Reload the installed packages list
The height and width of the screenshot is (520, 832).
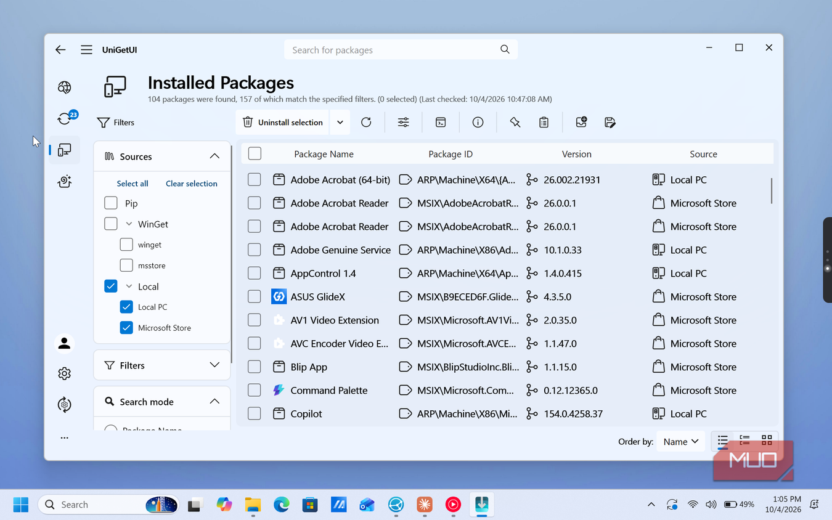[x=366, y=122]
